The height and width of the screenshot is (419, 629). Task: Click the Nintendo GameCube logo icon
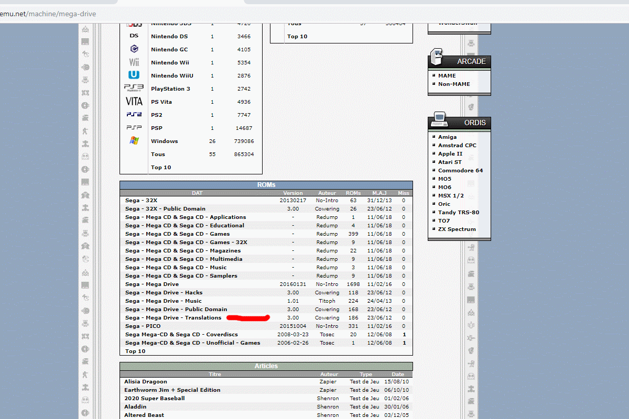(x=134, y=49)
